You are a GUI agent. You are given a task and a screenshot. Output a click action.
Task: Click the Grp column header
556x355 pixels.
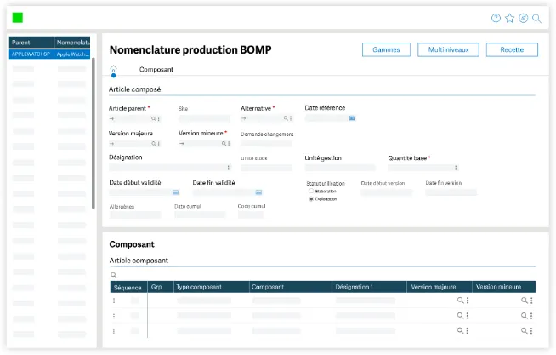click(161, 287)
